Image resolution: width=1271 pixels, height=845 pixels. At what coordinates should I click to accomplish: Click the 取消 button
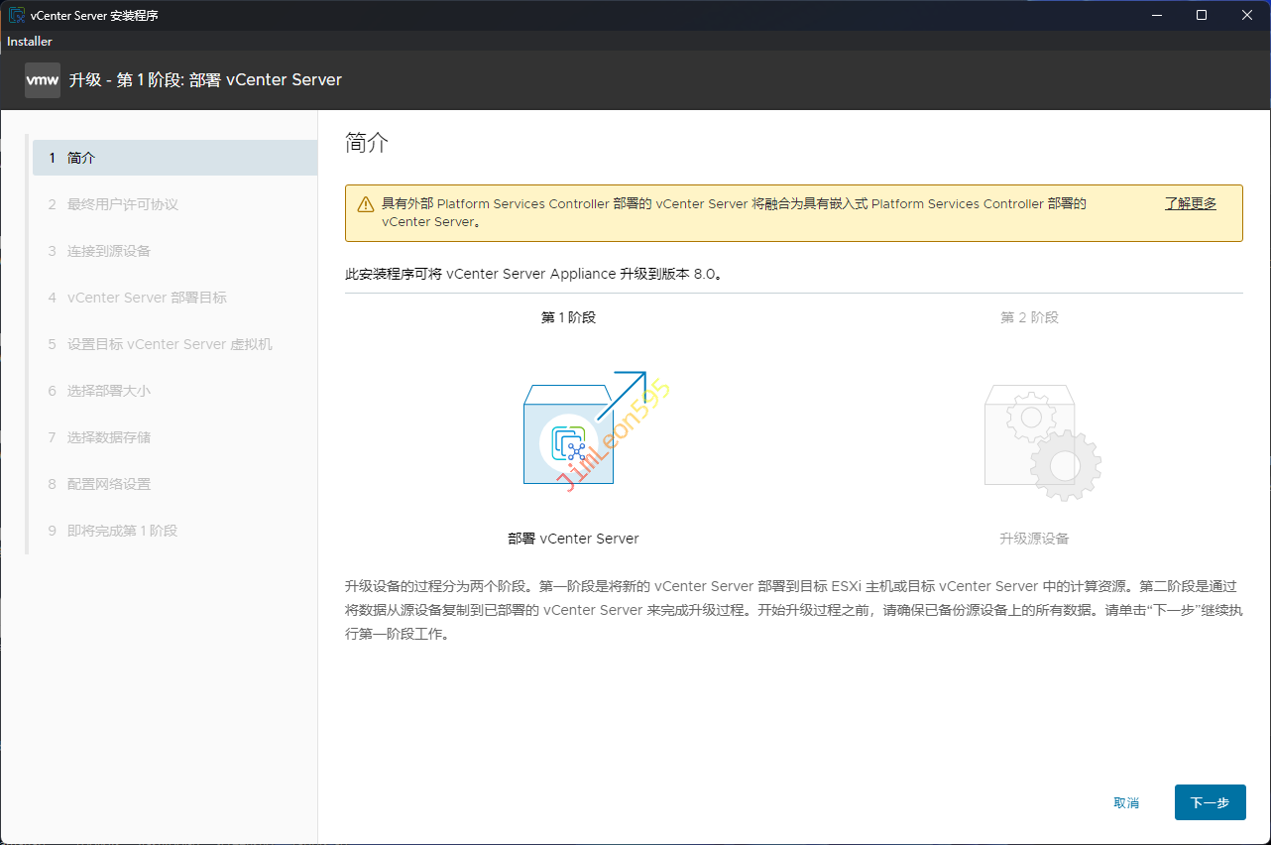pos(1126,803)
